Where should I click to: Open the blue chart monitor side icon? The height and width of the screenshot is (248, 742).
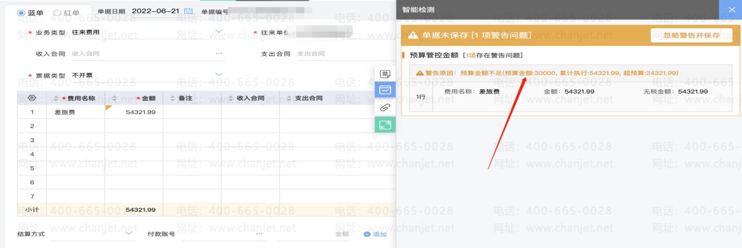[385, 90]
